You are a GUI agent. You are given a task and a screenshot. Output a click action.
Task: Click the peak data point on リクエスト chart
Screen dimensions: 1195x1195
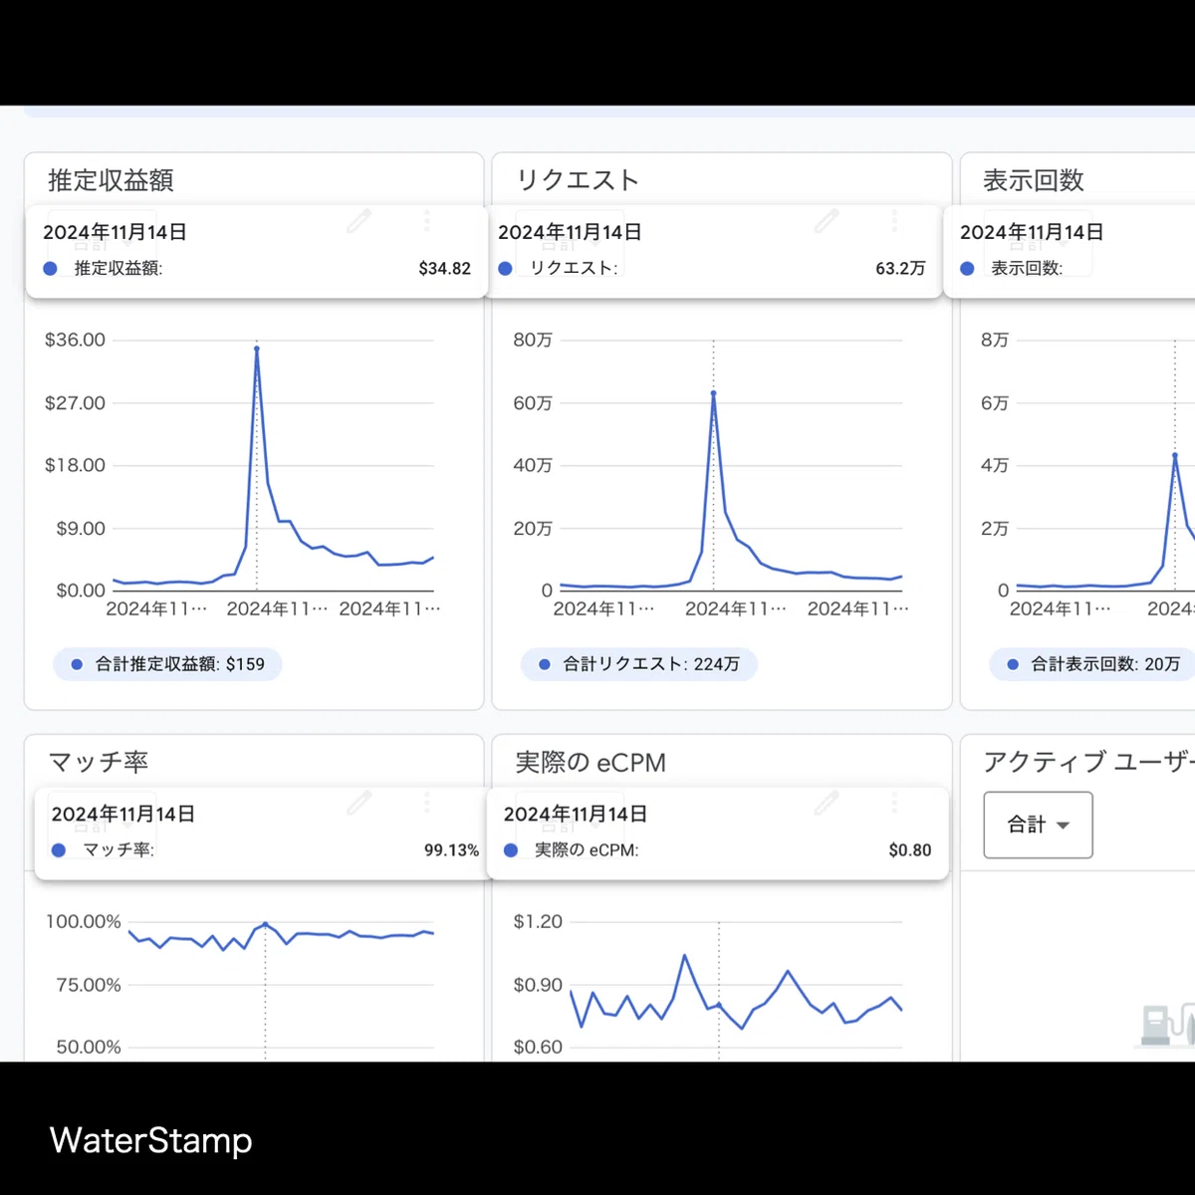[x=713, y=393]
